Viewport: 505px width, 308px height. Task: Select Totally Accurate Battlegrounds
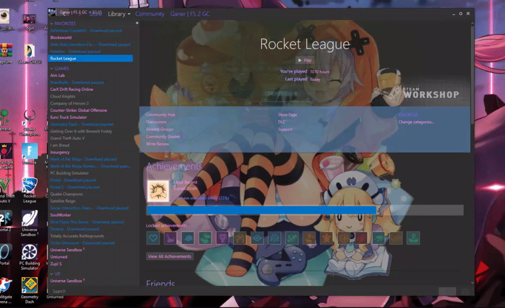tap(77, 236)
